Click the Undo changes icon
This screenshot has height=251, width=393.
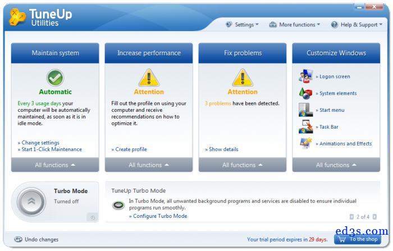click(18, 239)
